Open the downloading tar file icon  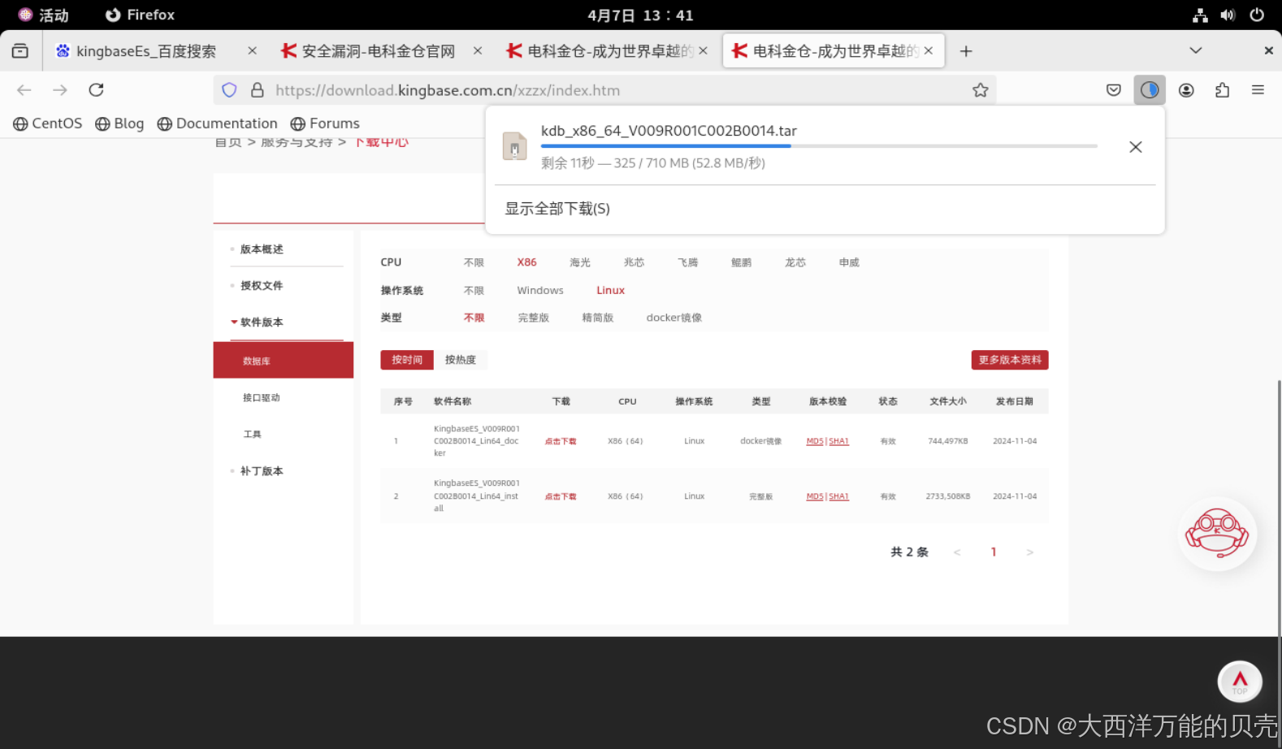514,146
